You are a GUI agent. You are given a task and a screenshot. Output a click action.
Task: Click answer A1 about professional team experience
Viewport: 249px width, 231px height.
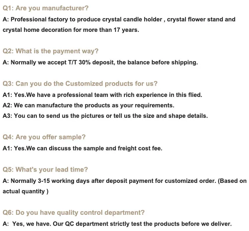pos(102,95)
